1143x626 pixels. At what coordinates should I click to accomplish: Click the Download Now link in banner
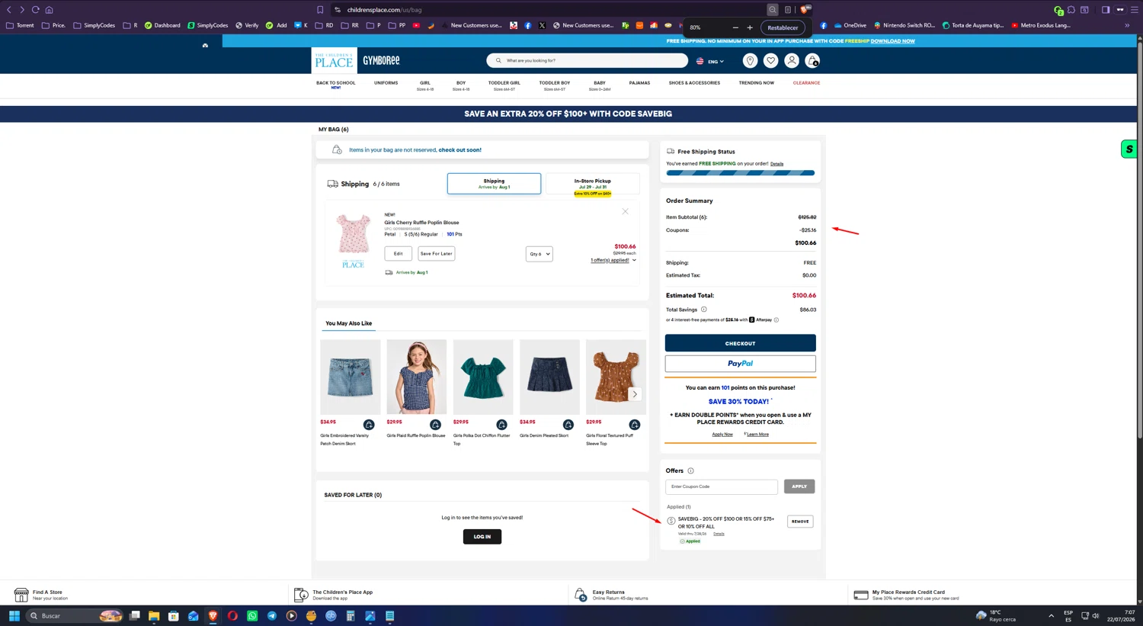tap(892, 41)
